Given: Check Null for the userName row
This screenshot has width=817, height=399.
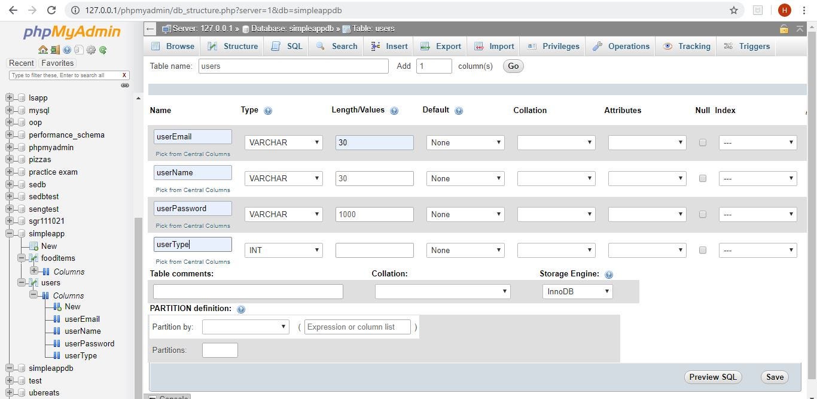Looking at the screenshot, I should 703,178.
